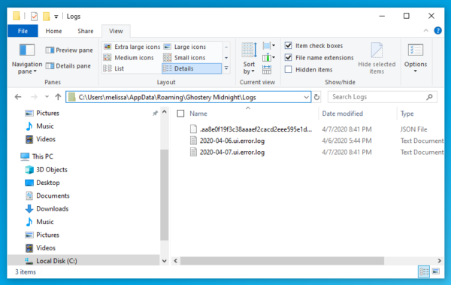Sort by the Name column header
The height and width of the screenshot is (285, 451).
(x=198, y=114)
